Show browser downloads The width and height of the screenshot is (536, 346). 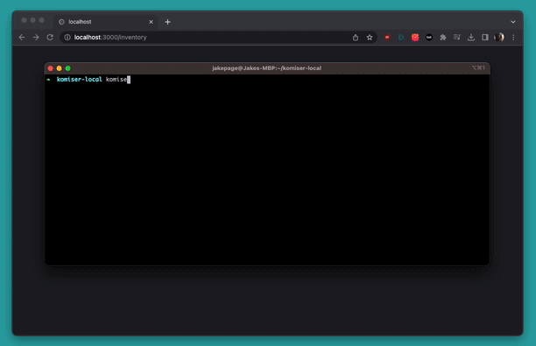(x=471, y=38)
